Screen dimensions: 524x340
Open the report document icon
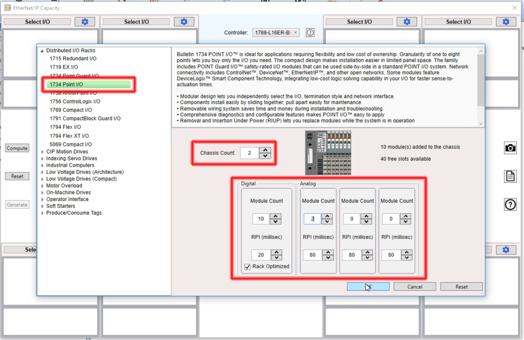510,176
